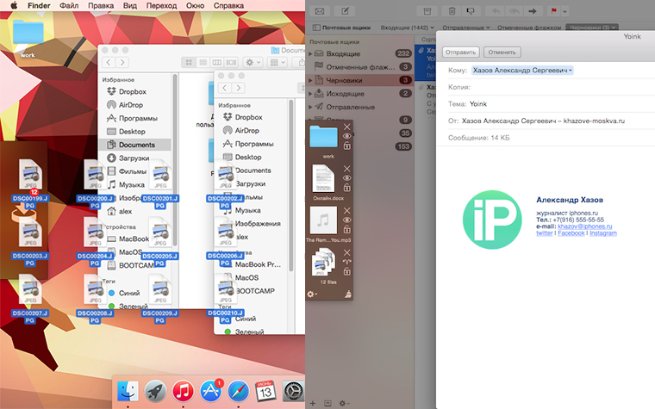Open iTunes from the Dock

coord(183,392)
